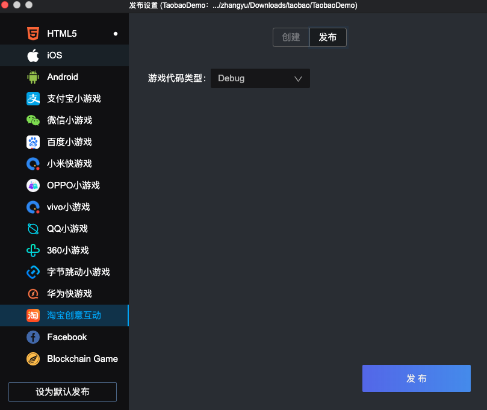Click the Android robot icon
The height and width of the screenshot is (410, 487).
[33, 77]
